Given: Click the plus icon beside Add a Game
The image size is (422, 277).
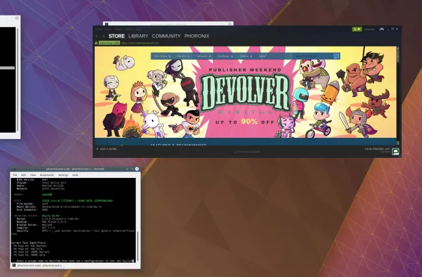Looking at the screenshot, I should point(97,149).
